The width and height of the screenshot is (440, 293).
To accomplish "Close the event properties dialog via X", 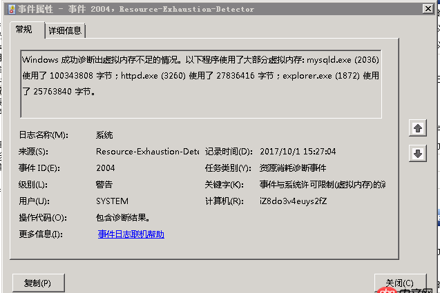I will click(x=428, y=9).
